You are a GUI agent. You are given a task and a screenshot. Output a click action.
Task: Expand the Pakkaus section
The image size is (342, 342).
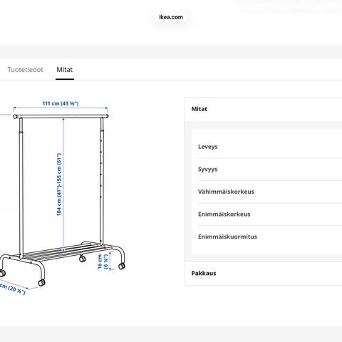point(264,273)
